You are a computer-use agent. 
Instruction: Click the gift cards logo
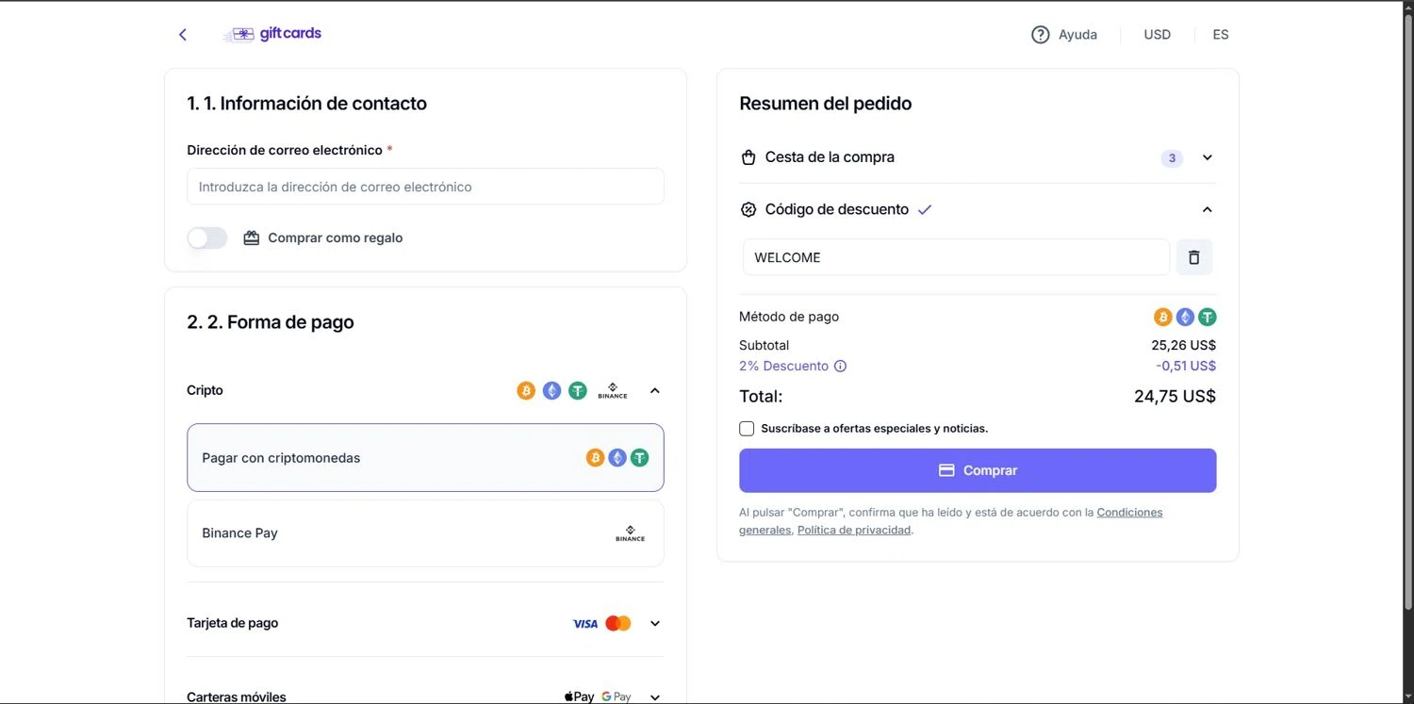(x=272, y=34)
